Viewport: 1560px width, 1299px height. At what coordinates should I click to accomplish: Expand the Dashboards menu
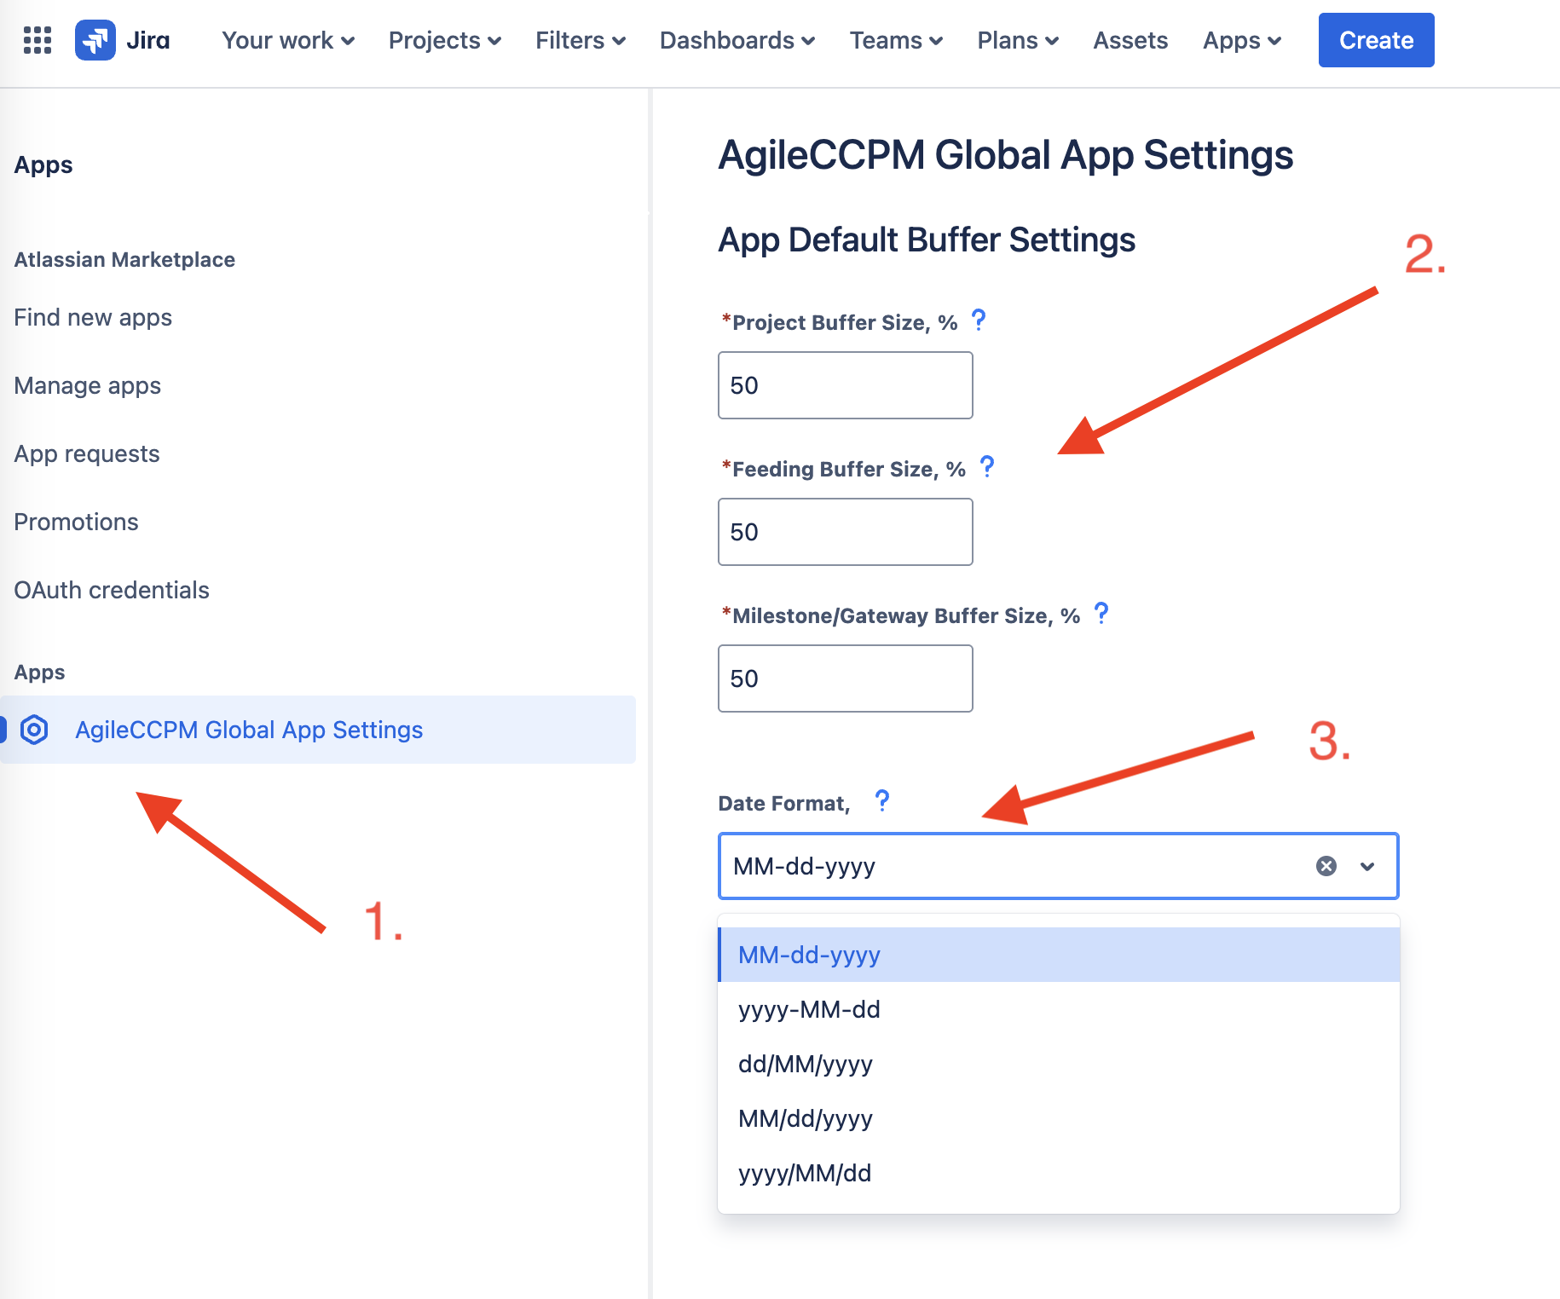pos(737,40)
